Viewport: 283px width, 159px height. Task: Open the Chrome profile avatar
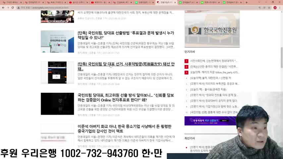coord(275,8)
